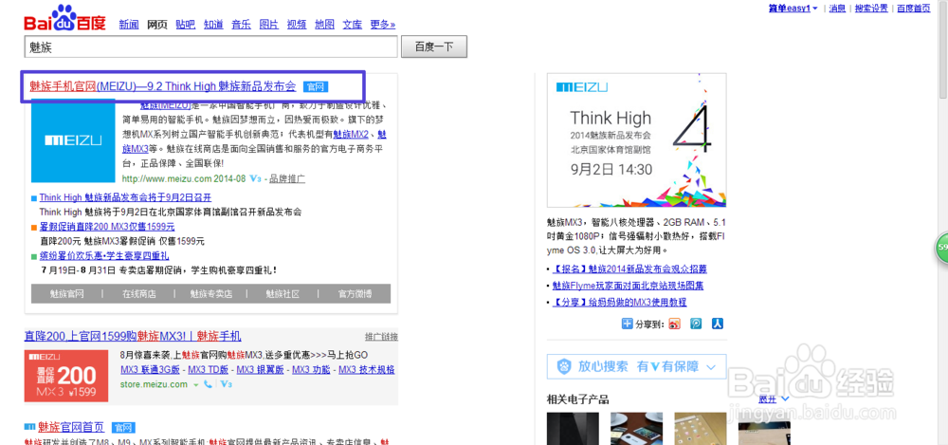Open Think High 魅族新品发布会将于9月2日召开 link
This screenshot has height=445, width=948.
coord(126,197)
